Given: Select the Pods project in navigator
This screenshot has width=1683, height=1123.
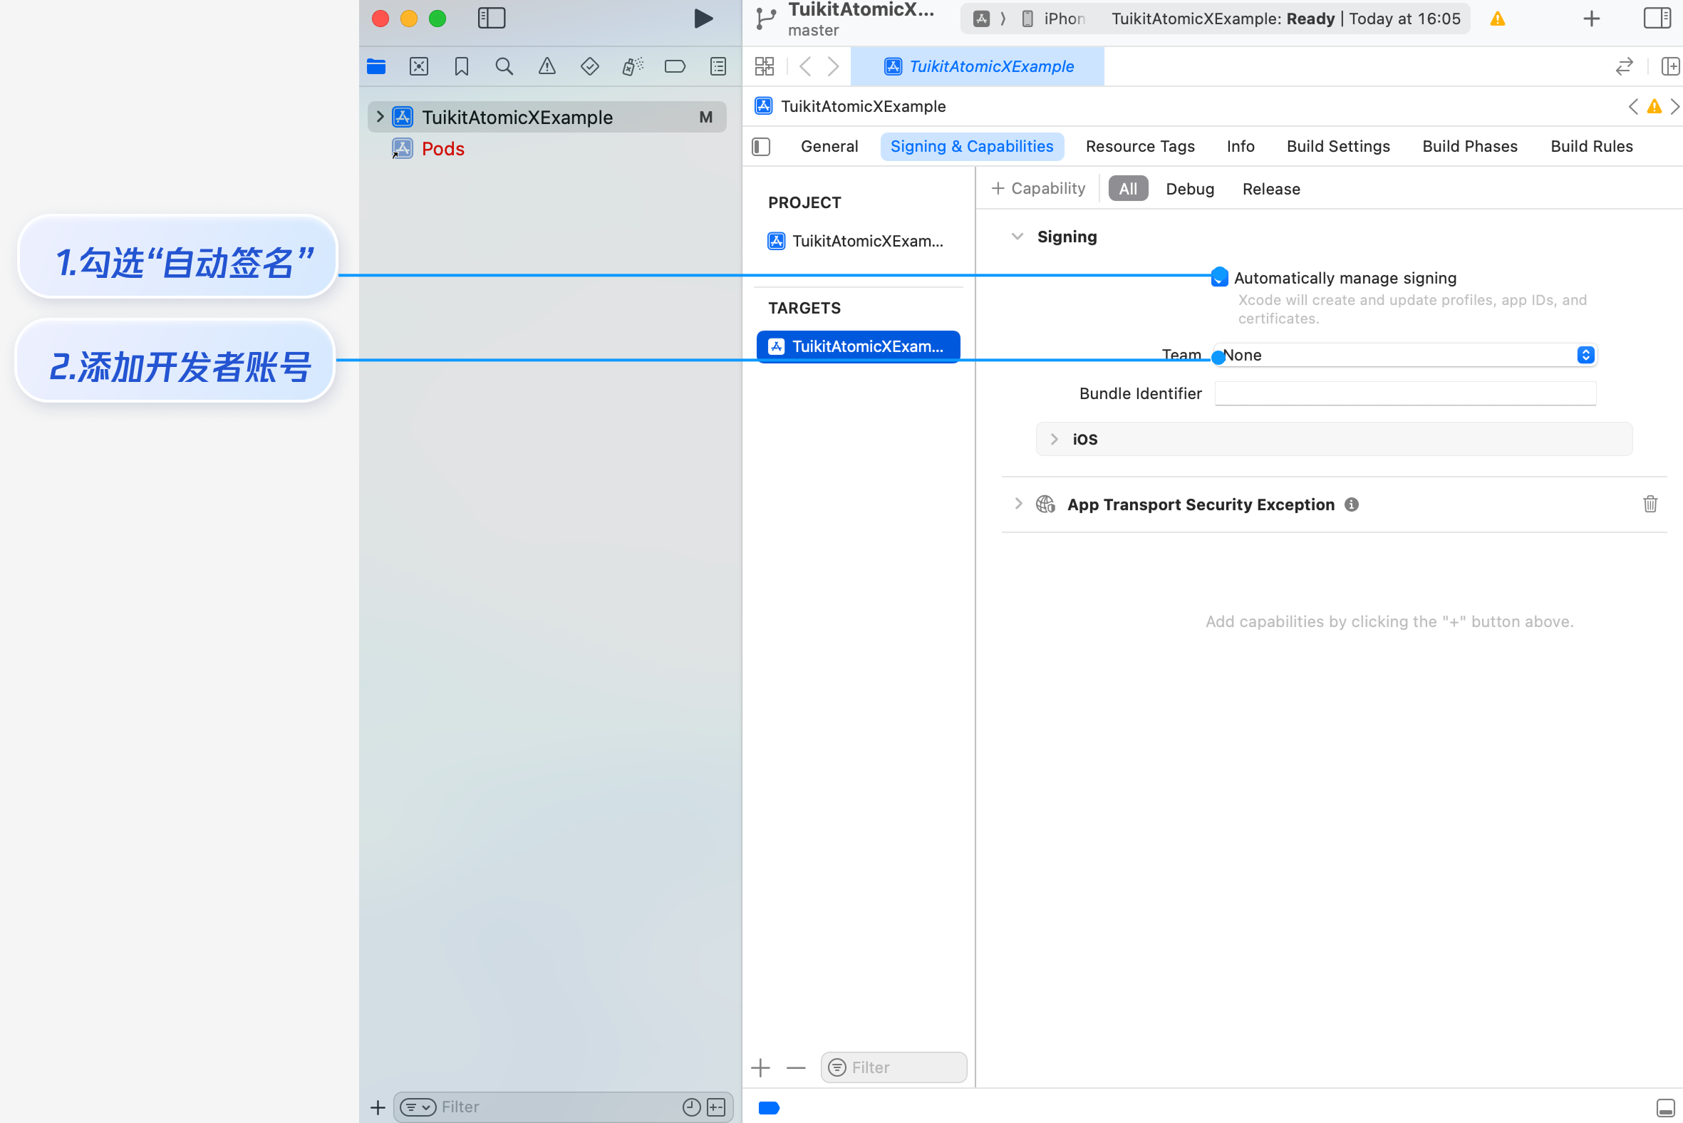Looking at the screenshot, I should pyautogui.click(x=442, y=149).
